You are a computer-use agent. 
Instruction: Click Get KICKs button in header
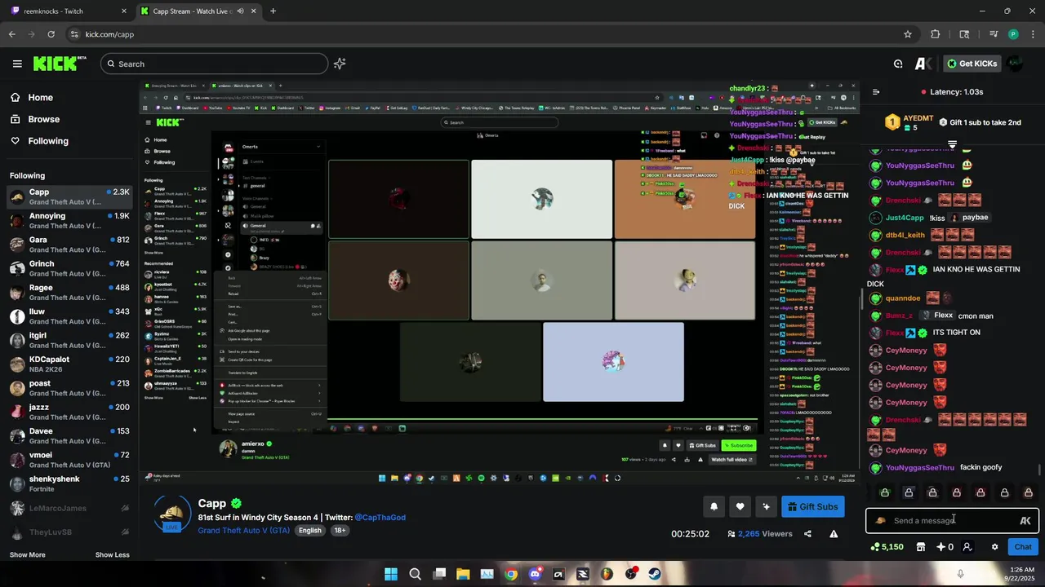click(x=972, y=64)
